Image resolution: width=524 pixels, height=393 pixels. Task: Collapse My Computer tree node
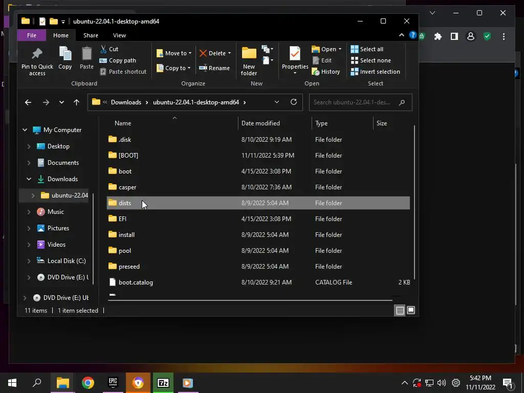[25, 129]
